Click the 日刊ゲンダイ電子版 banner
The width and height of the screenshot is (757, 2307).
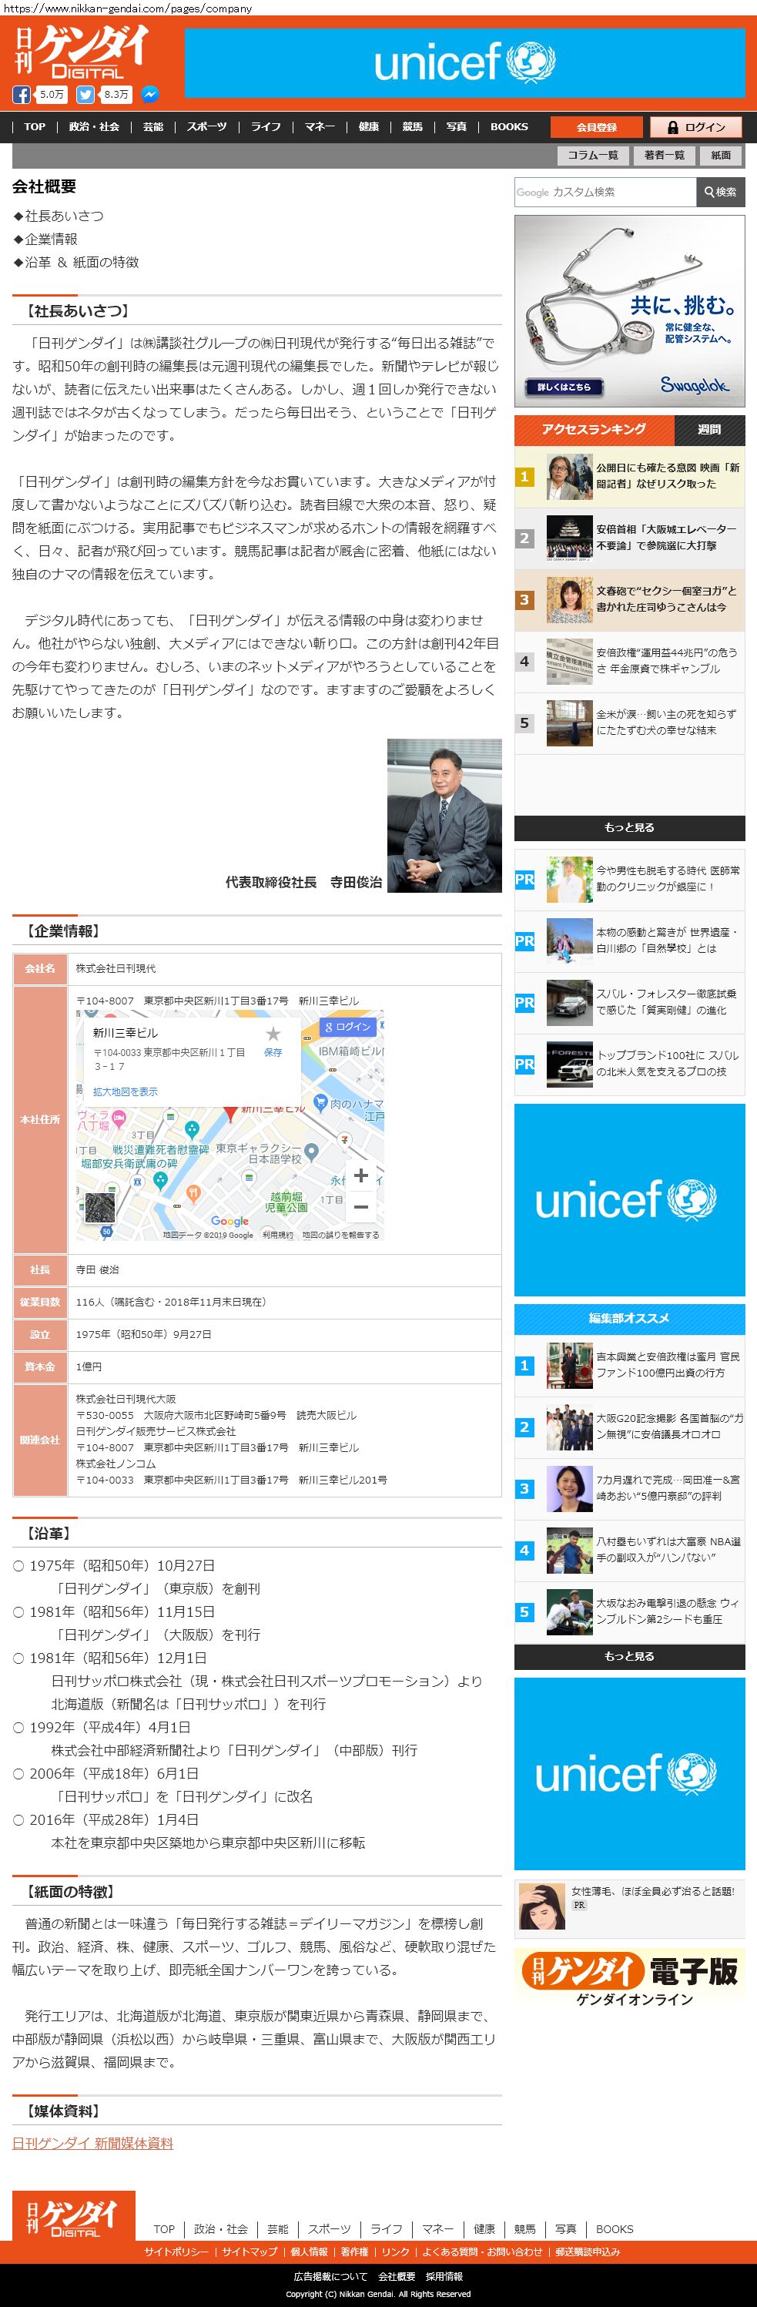pos(630,1978)
